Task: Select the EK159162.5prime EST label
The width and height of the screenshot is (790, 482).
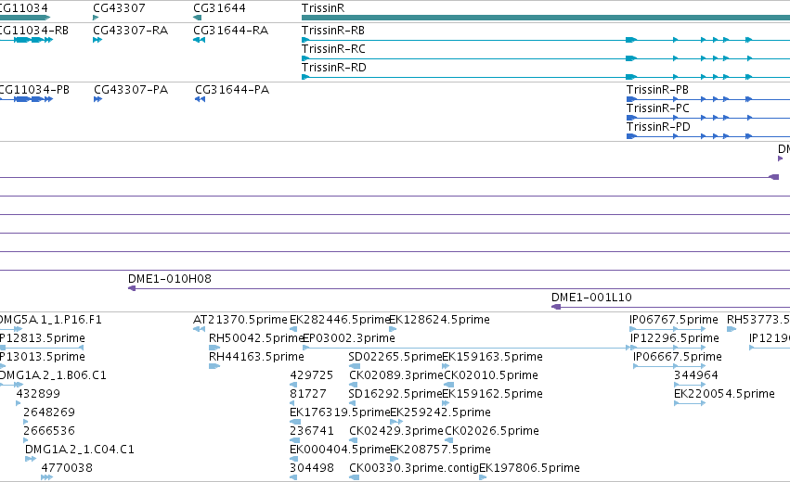Action: [x=492, y=394]
